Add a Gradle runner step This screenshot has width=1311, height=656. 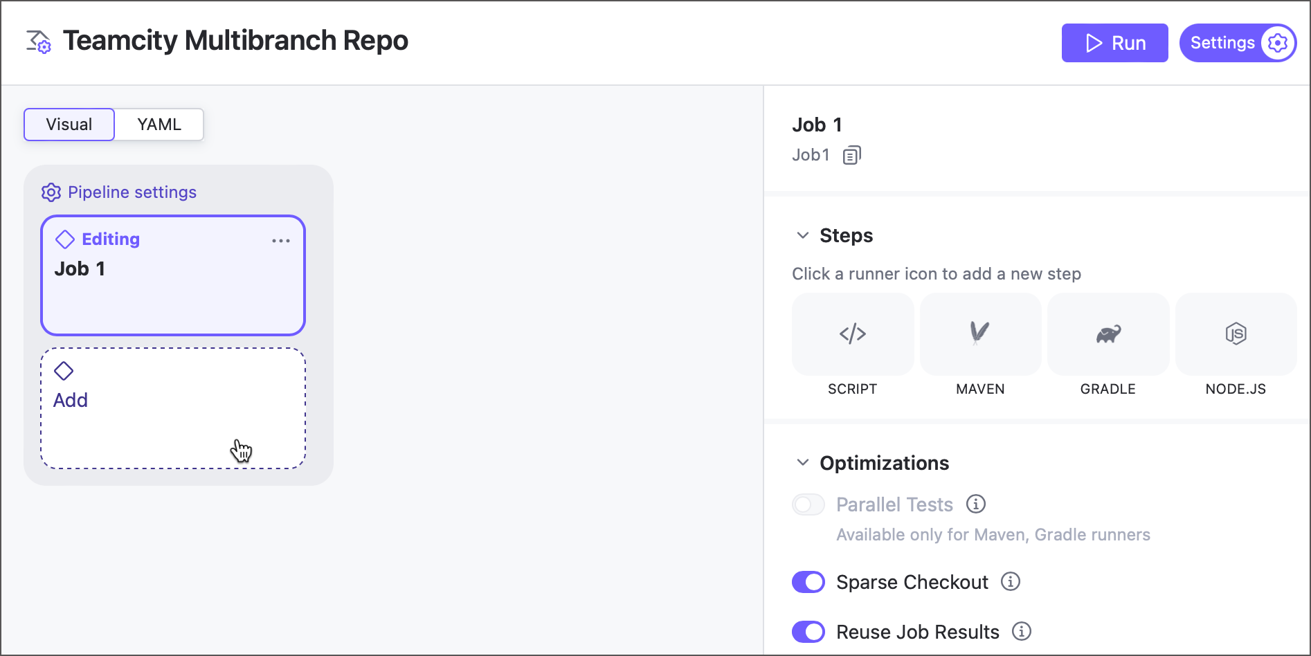(1107, 334)
